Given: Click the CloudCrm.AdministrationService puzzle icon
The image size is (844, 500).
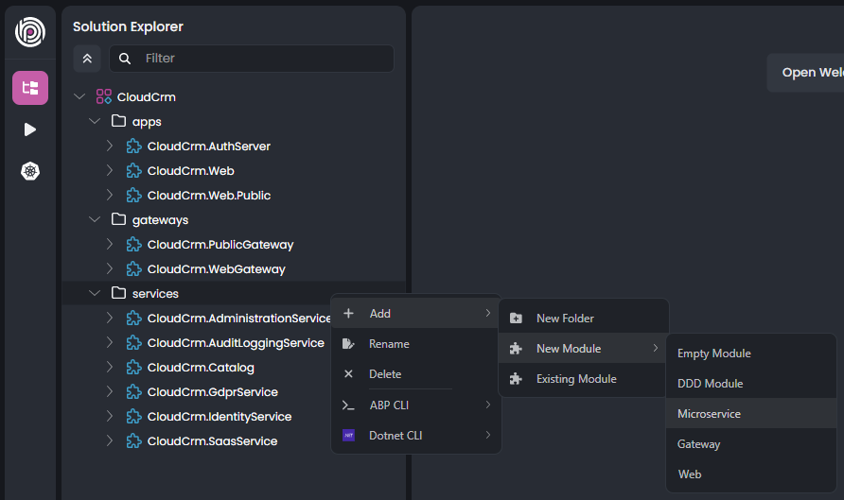Looking at the screenshot, I should coord(133,319).
